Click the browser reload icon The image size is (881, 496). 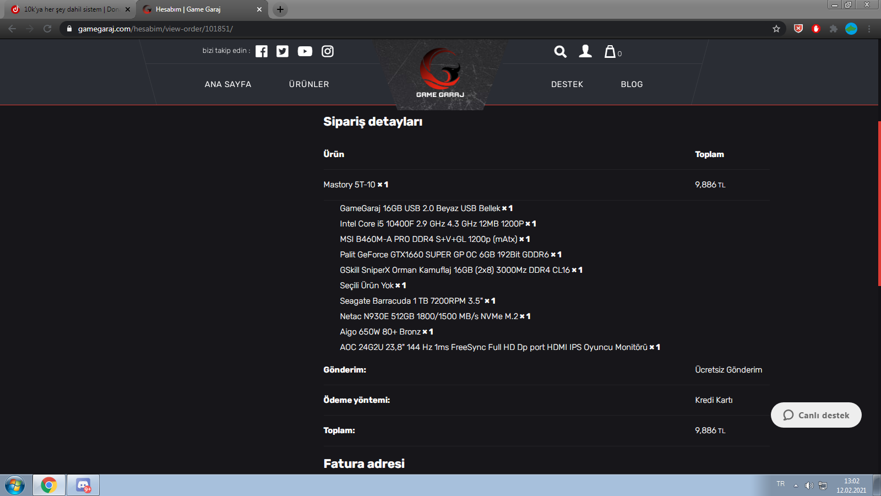tap(47, 29)
